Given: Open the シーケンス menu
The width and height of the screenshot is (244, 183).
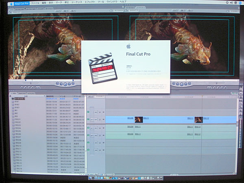Looking at the screenshot, I should point(77,2).
